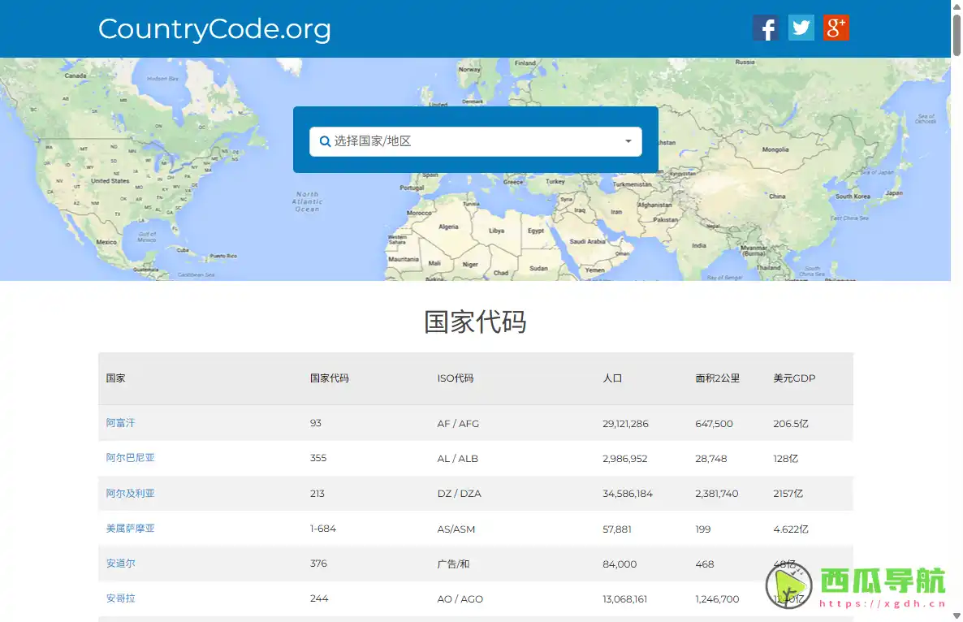Select the GDP value 2157亿

pos(788,494)
